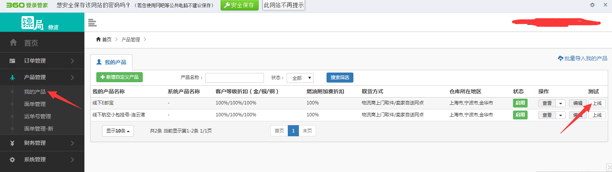Select 面单管理 in the sidebar
Image resolution: width=612 pixels, height=172 pixels.
pyautogui.click(x=35, y=104)
